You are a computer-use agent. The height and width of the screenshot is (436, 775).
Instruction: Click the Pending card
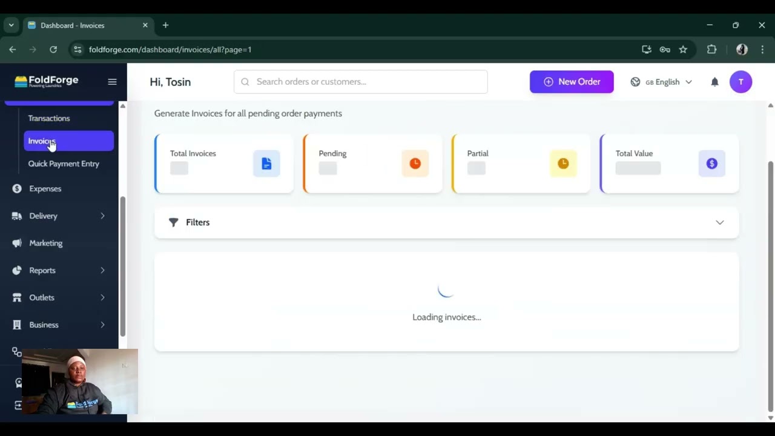372,163
